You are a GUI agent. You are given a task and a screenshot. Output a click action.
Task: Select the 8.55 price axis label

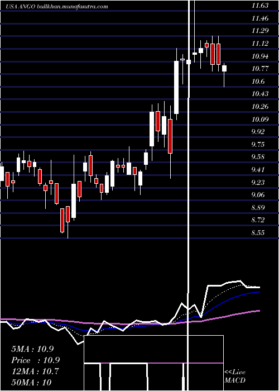click(x=258, y=233)
